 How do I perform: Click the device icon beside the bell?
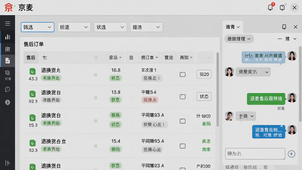pos(282,7)
